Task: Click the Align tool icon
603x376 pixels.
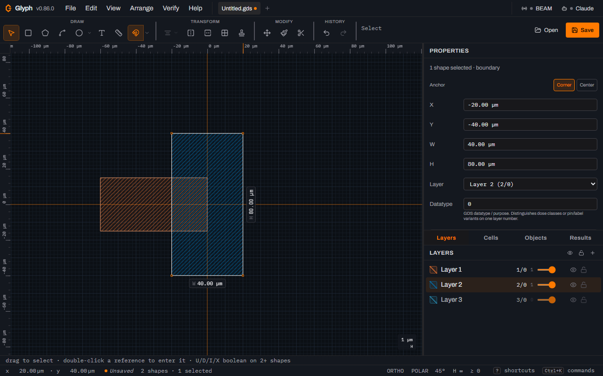Action: pyautogui.click(x=167, y=33)
